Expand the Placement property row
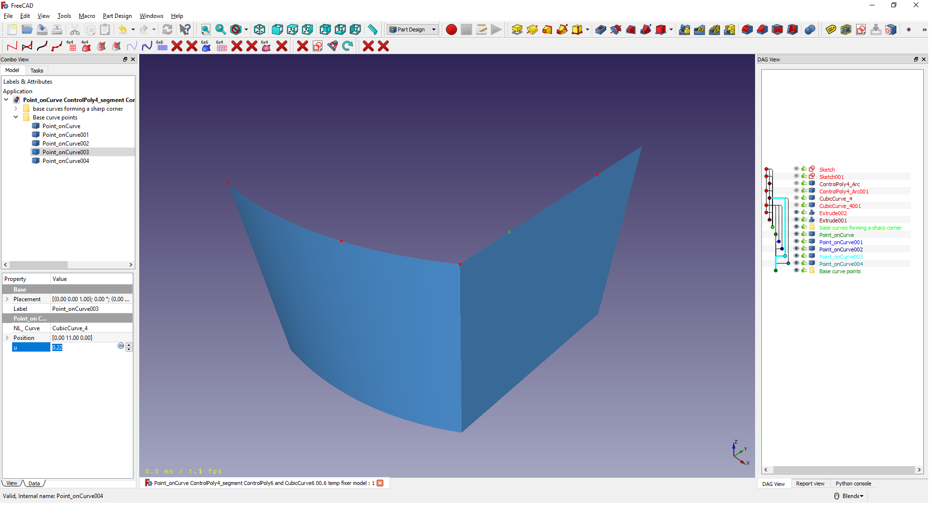The width and height of the screenshot is (932, 528). pos(7,299)
